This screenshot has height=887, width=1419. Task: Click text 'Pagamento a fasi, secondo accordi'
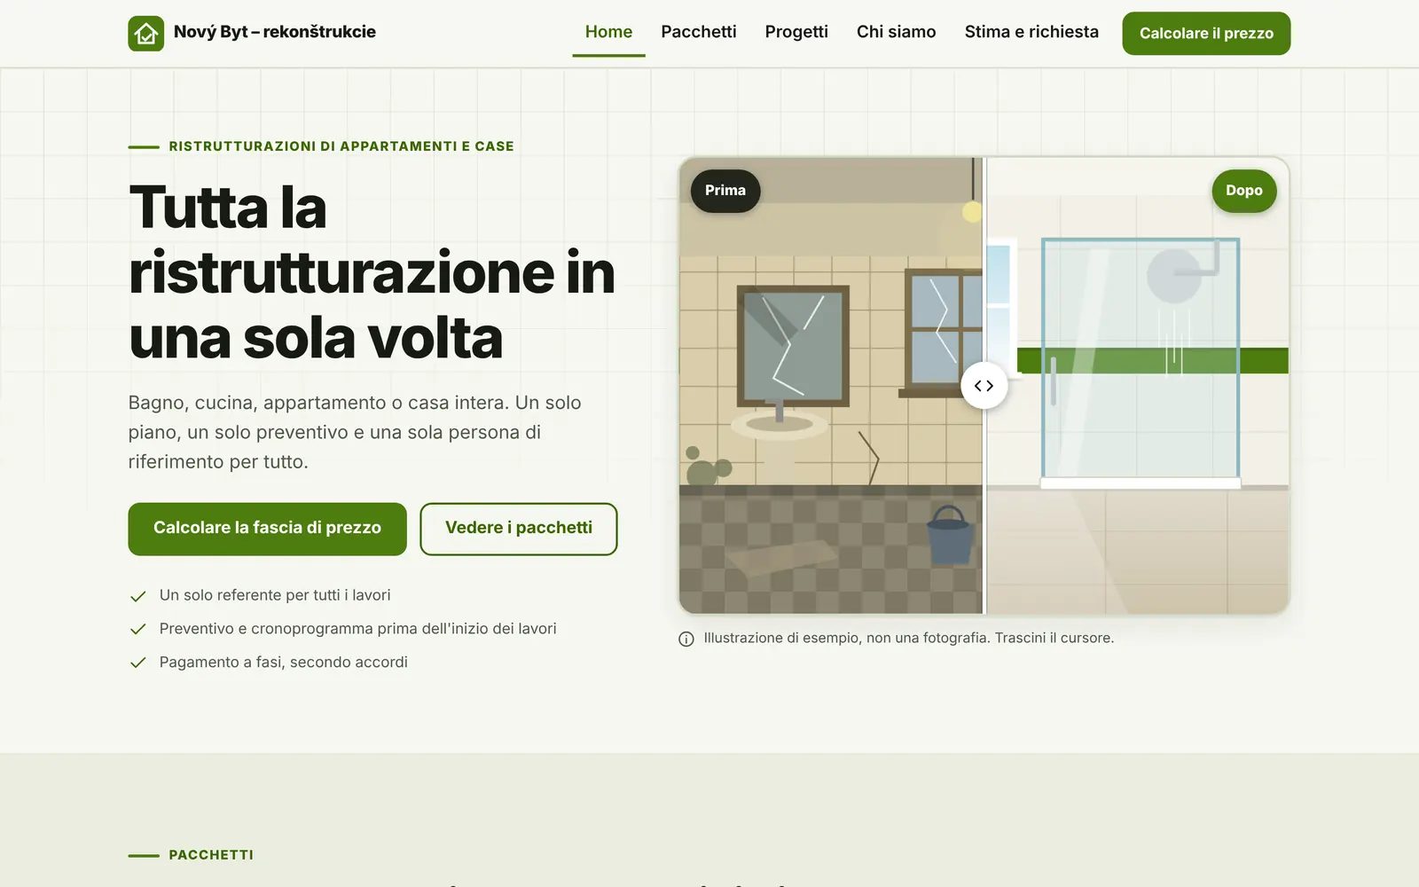[284, 662]
